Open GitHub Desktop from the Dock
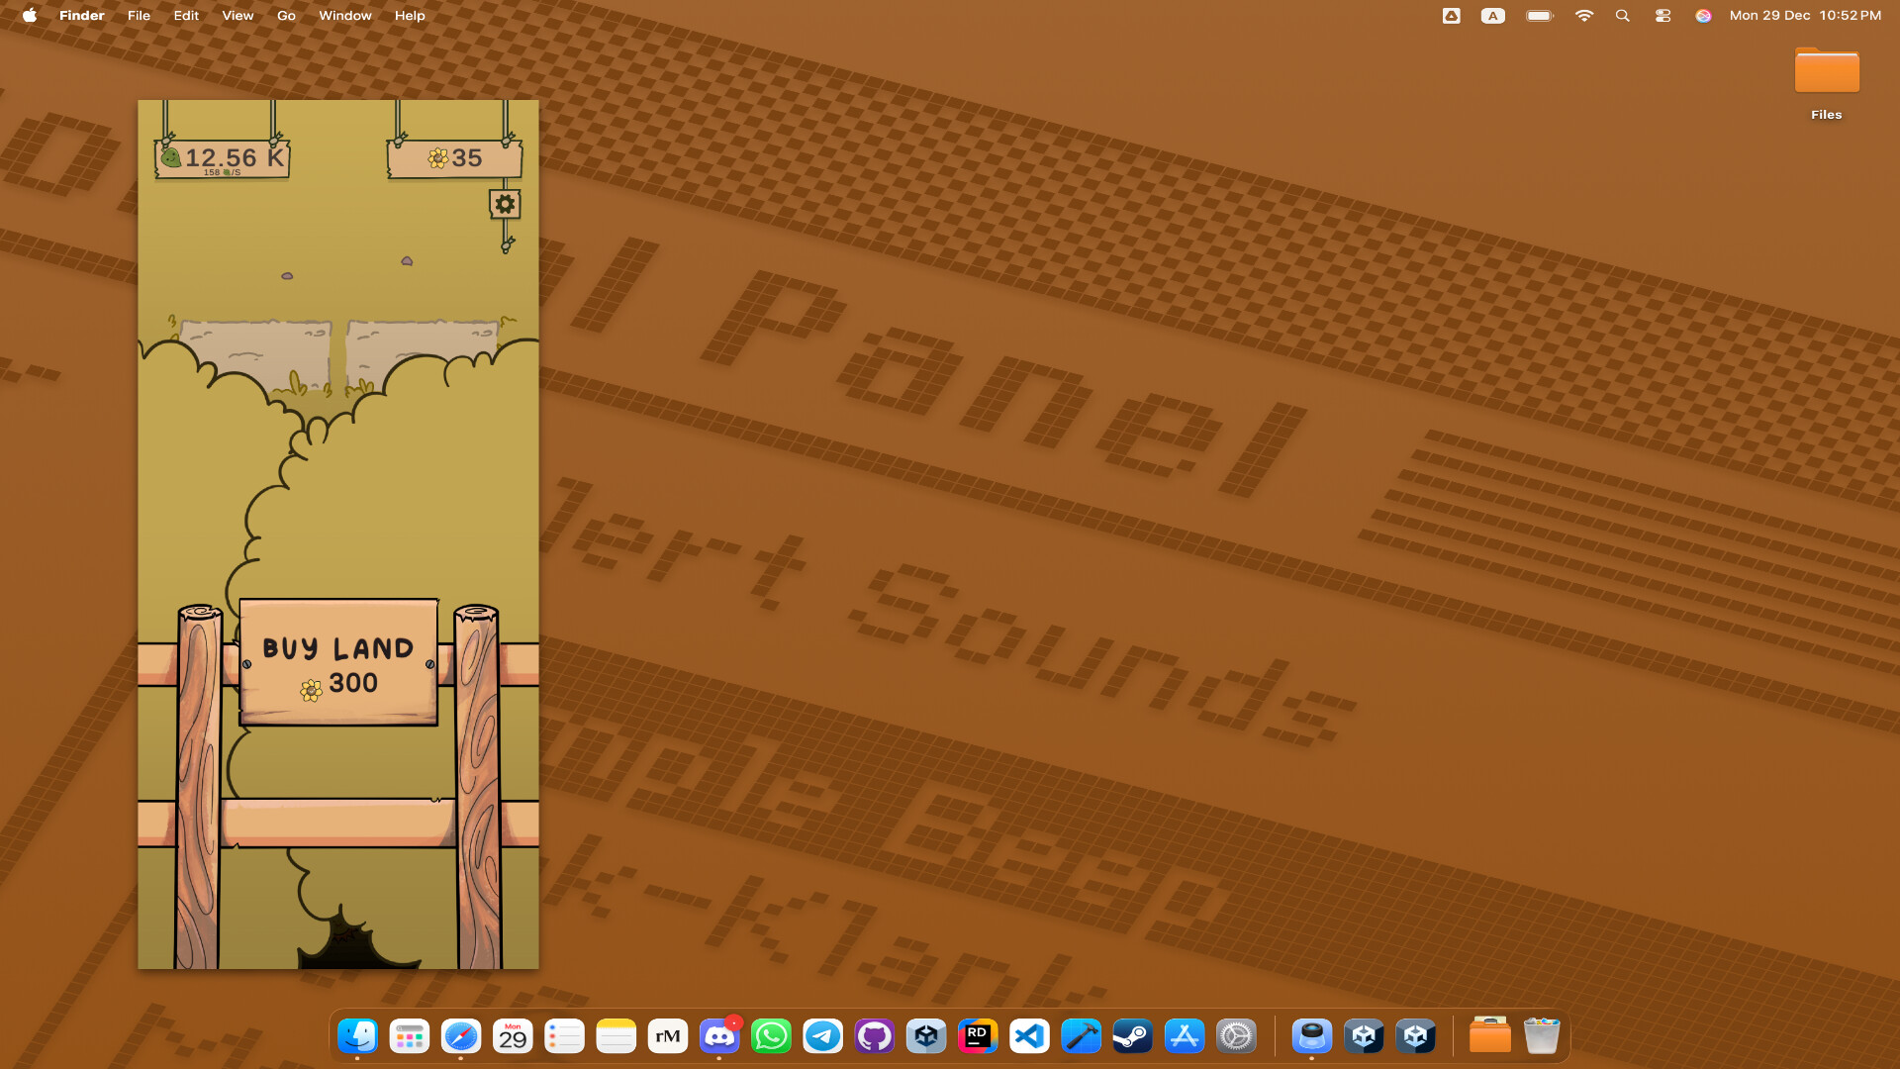 874,1036
